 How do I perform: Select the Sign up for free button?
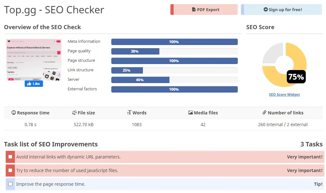(x=281, y=10)
